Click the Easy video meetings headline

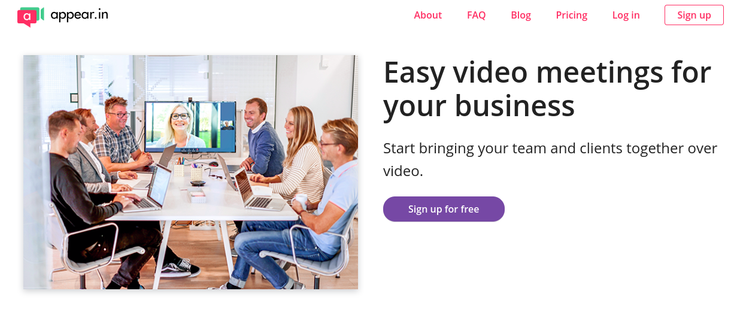[x=547, y=89]
